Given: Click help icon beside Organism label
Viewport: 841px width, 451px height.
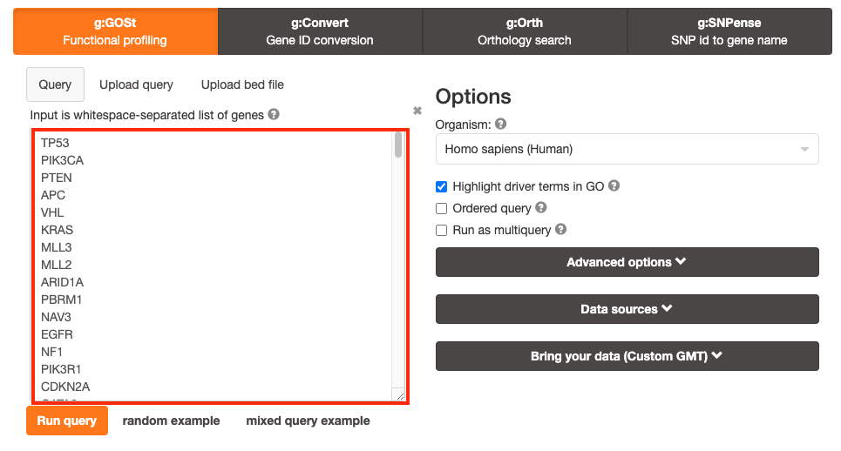Looking at the screenshot, I should point(500,125).
